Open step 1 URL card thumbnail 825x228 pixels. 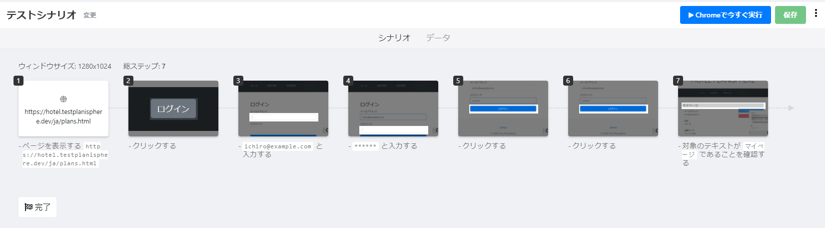point(63,109)
